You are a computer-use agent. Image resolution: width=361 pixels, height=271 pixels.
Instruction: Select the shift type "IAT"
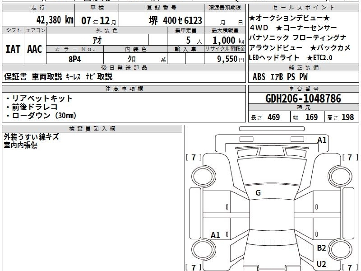(13, 49)
